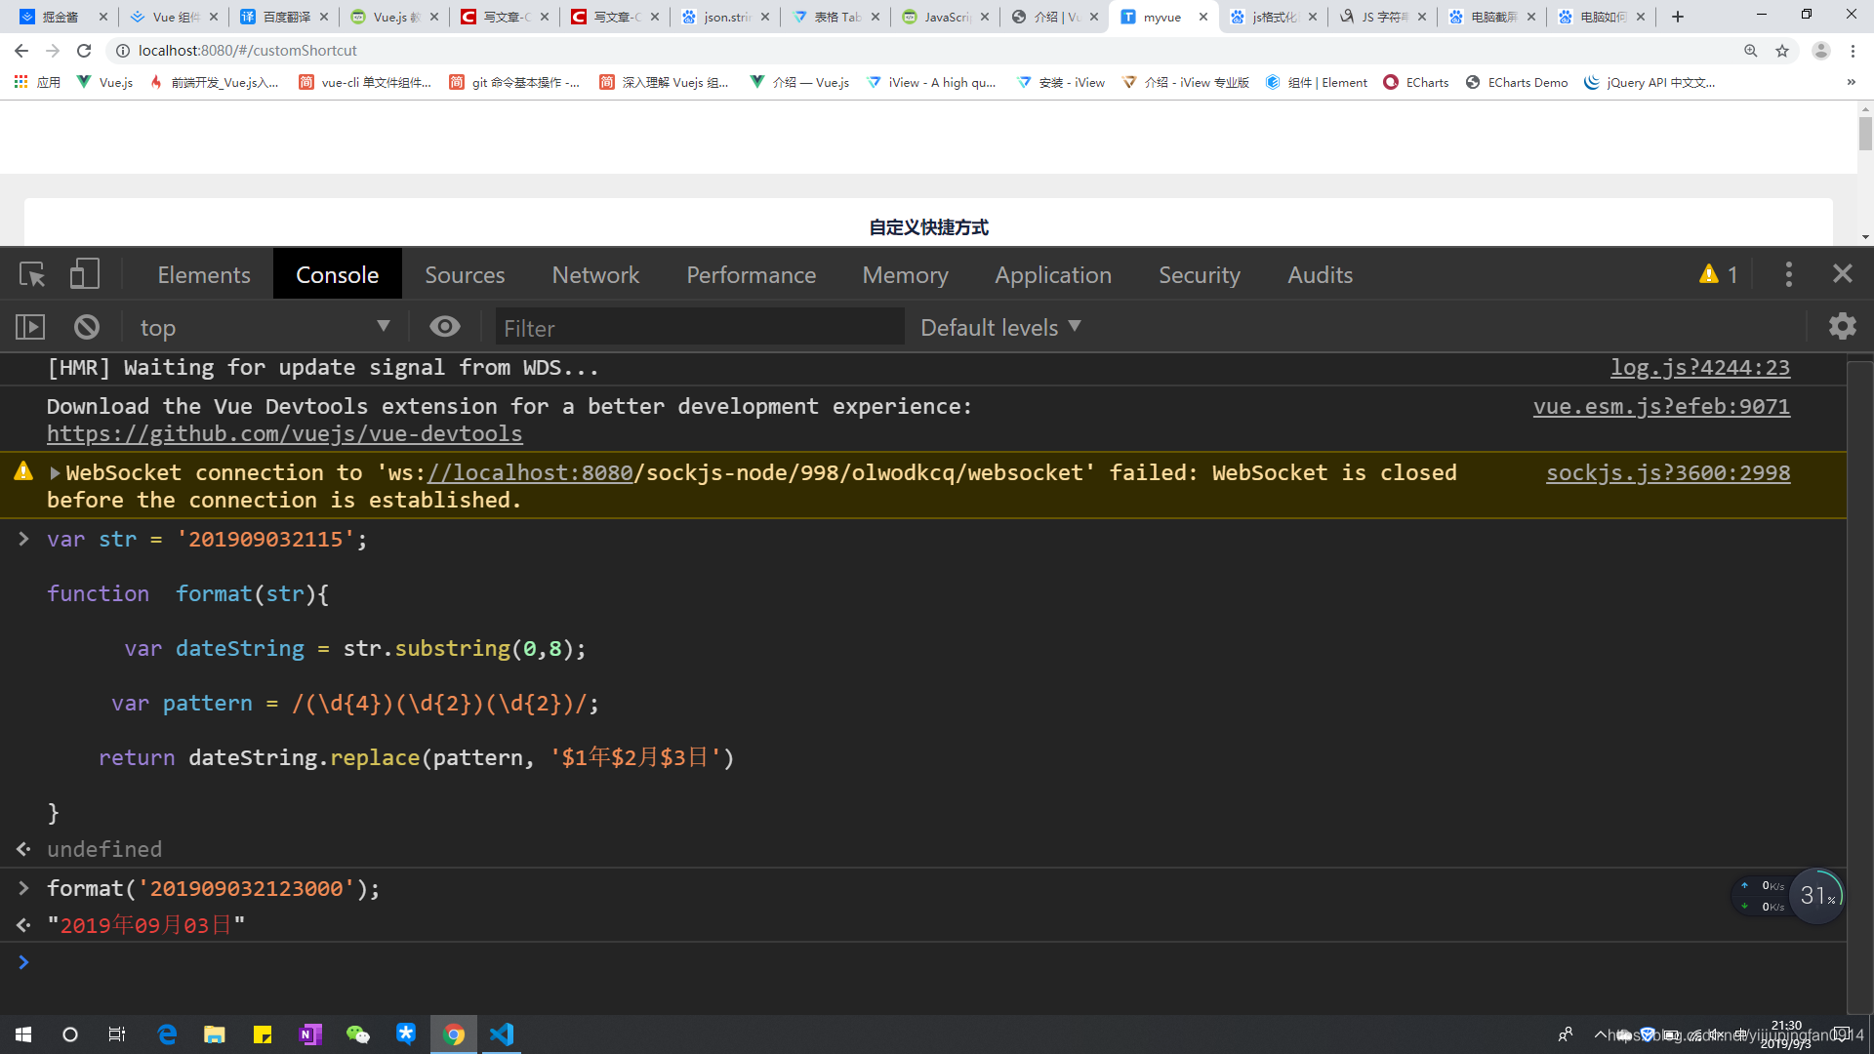1874x1054 pixels.
Task: Click the yellow warning count icon
Action: 1709,274
